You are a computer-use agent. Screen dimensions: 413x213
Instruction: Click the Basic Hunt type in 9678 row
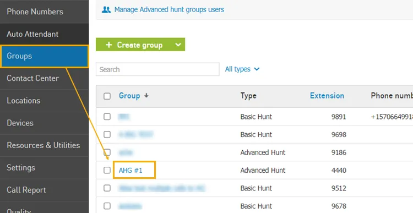point(256,206)
